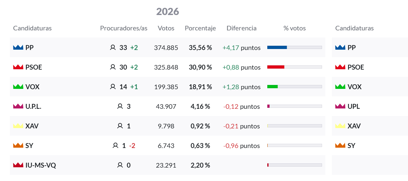This screenshot has width=408, height=181.
Task: Click the person icon beside VOX's 14 seats
Action: pos(113,87)
